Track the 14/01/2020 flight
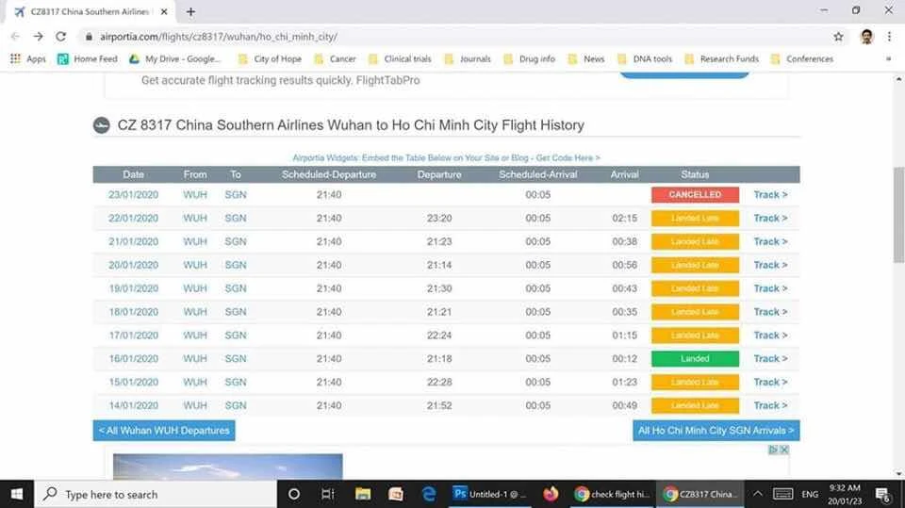Viewport: 905px width, 508px height. (770, 405)
